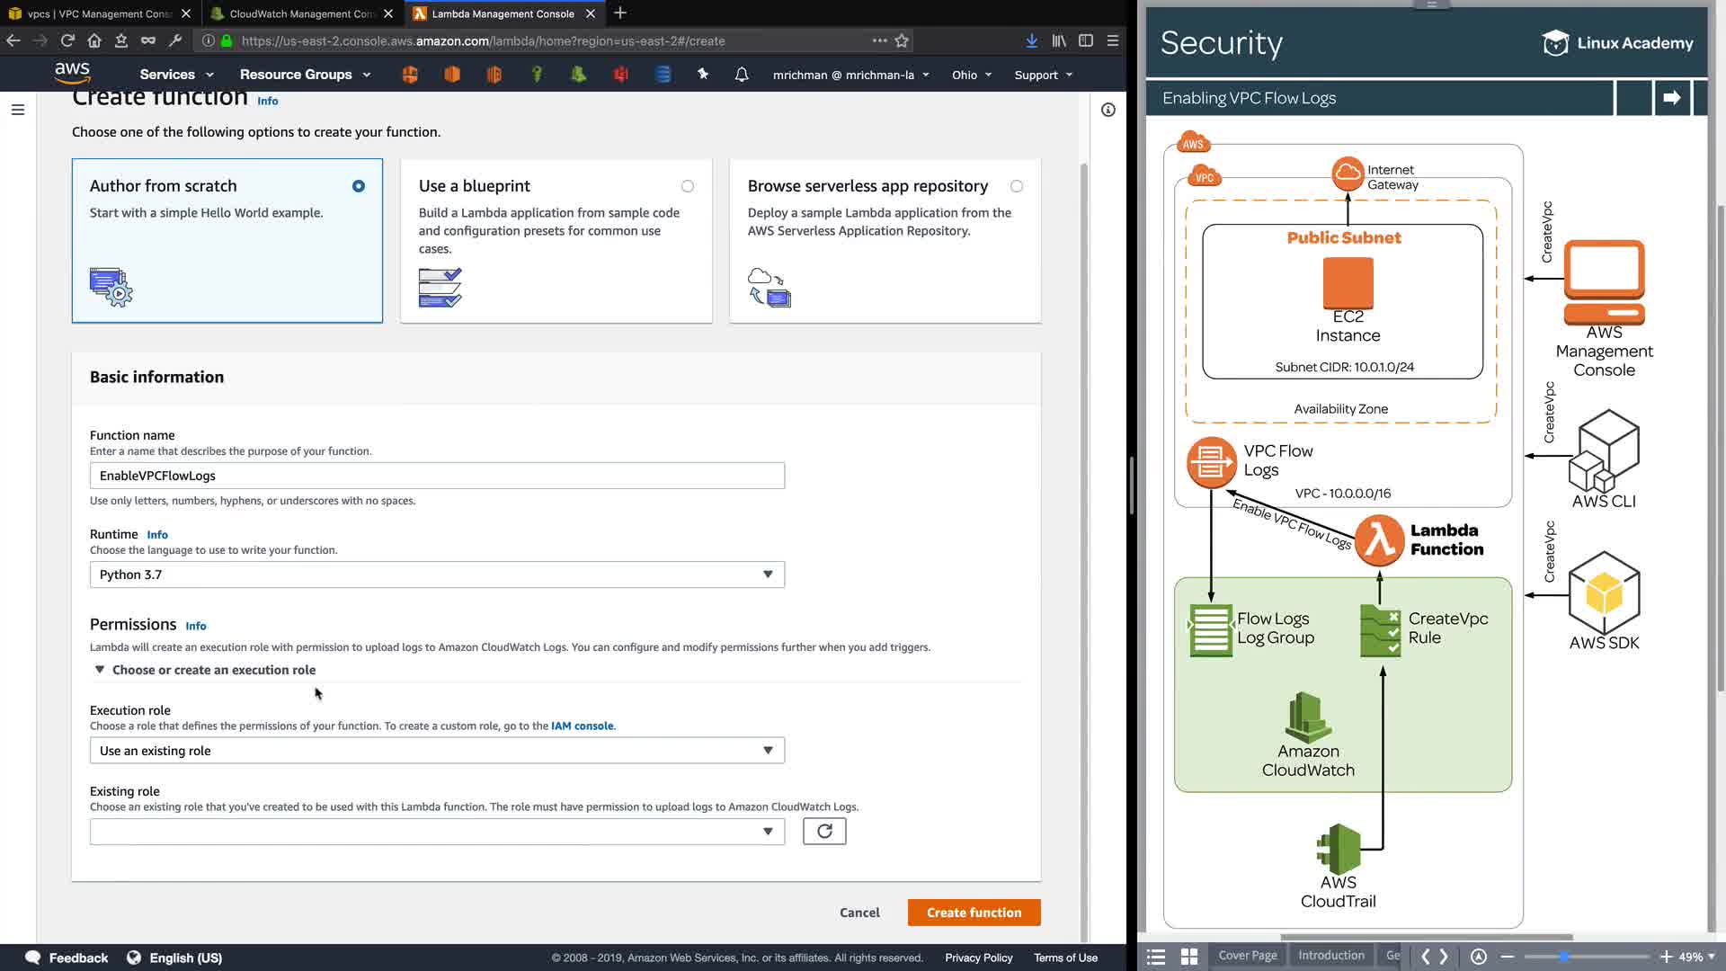Adjust the zoom slider in viewer
This screenshot has width=1726, height=971.
[x=1564, y=957]
